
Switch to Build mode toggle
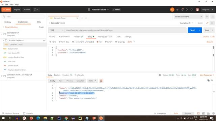coord(176,113)
